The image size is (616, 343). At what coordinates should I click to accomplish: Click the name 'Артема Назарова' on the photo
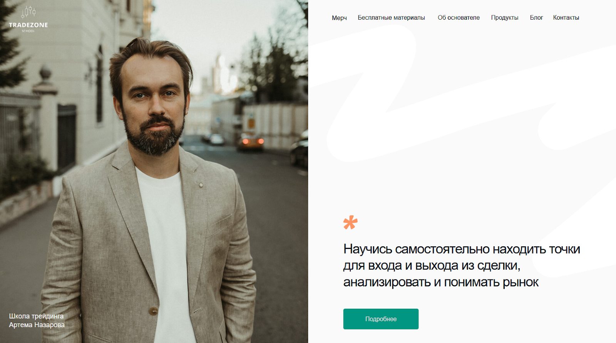pos(37,325)
